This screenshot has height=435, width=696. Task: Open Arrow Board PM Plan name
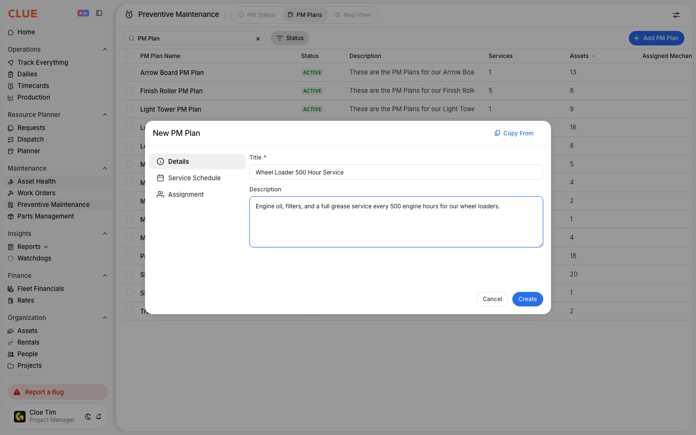point(172,72)
